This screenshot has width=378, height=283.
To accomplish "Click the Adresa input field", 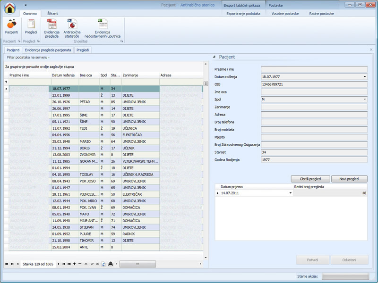I will (314, 115).
